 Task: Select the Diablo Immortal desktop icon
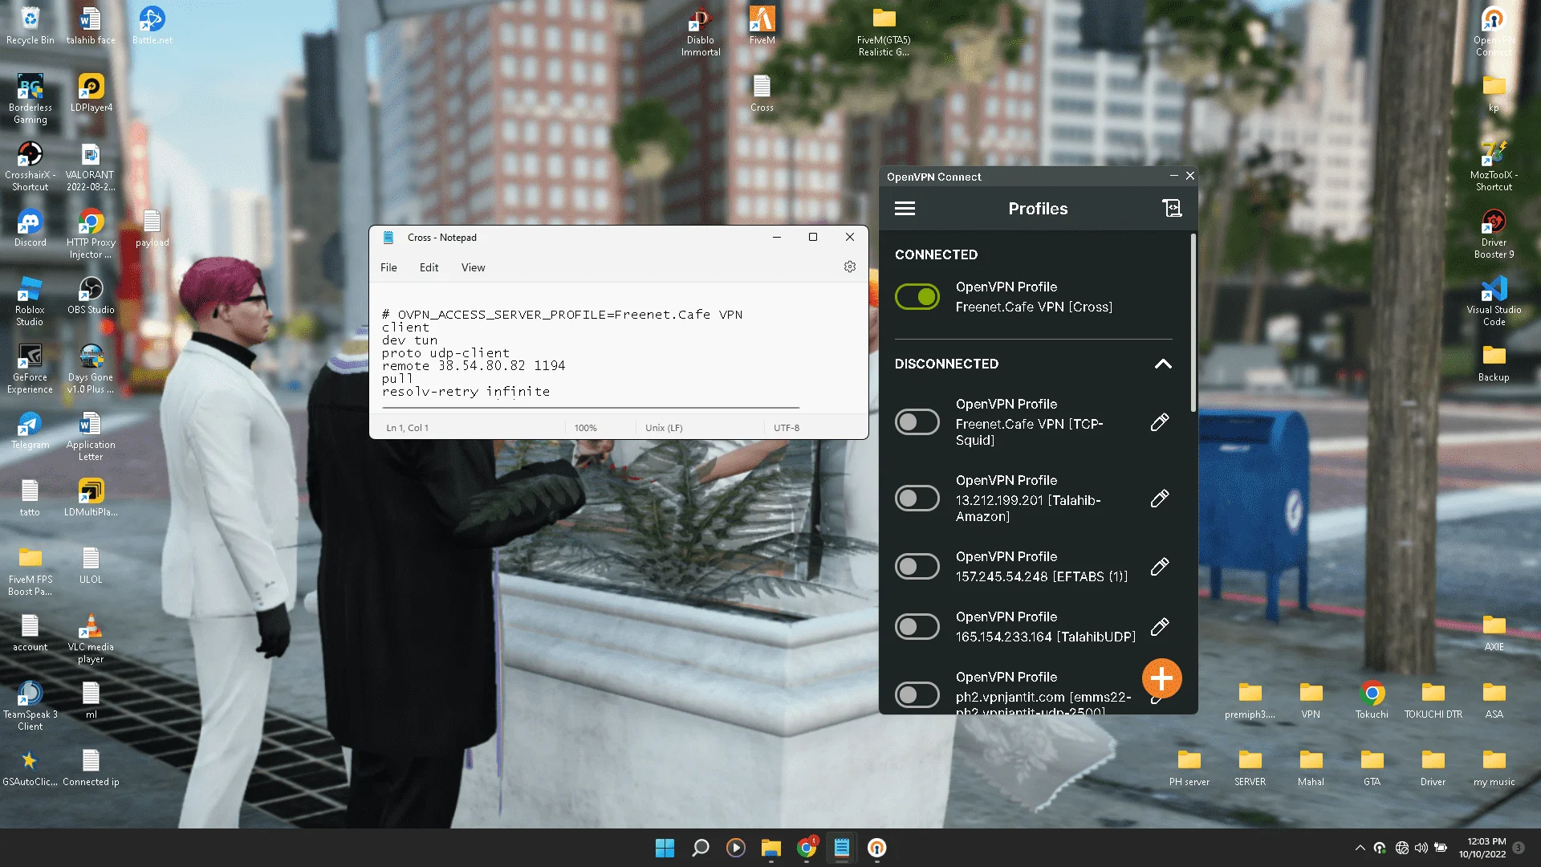point(701,32)
